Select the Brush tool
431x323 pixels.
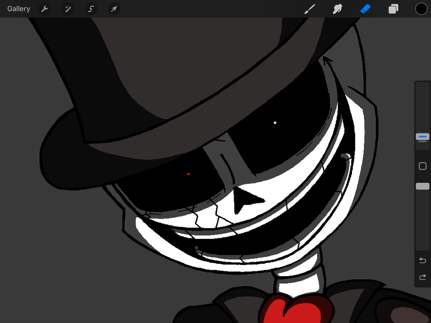[310, 9]
